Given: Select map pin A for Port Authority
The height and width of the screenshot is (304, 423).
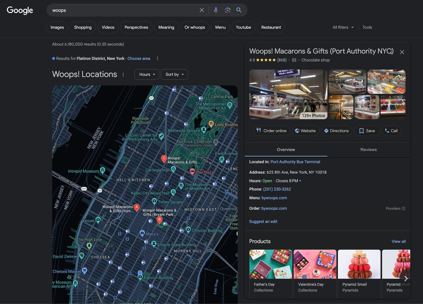Looking at the screenshot, I should tap(137, 208).
